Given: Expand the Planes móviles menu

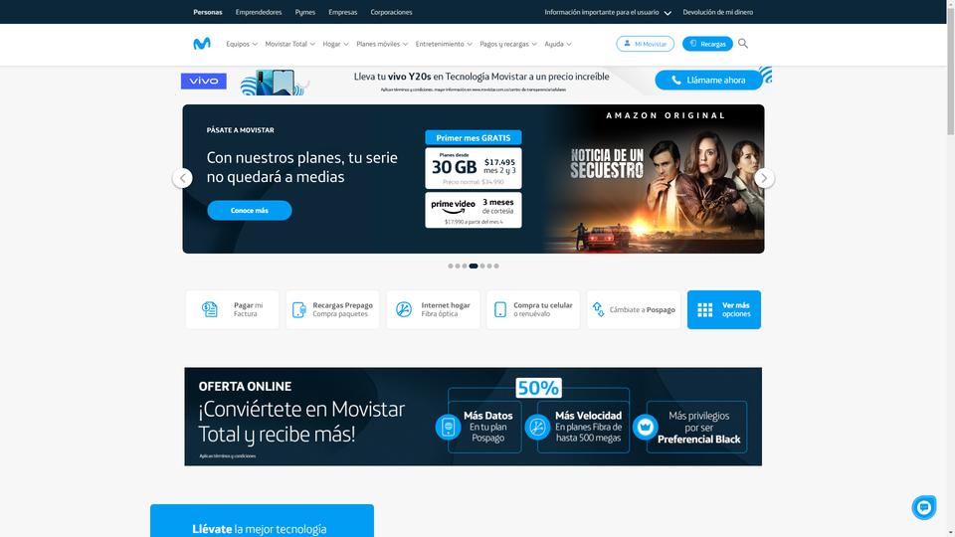Looking at the screenshot, I should tap(382, 44).
